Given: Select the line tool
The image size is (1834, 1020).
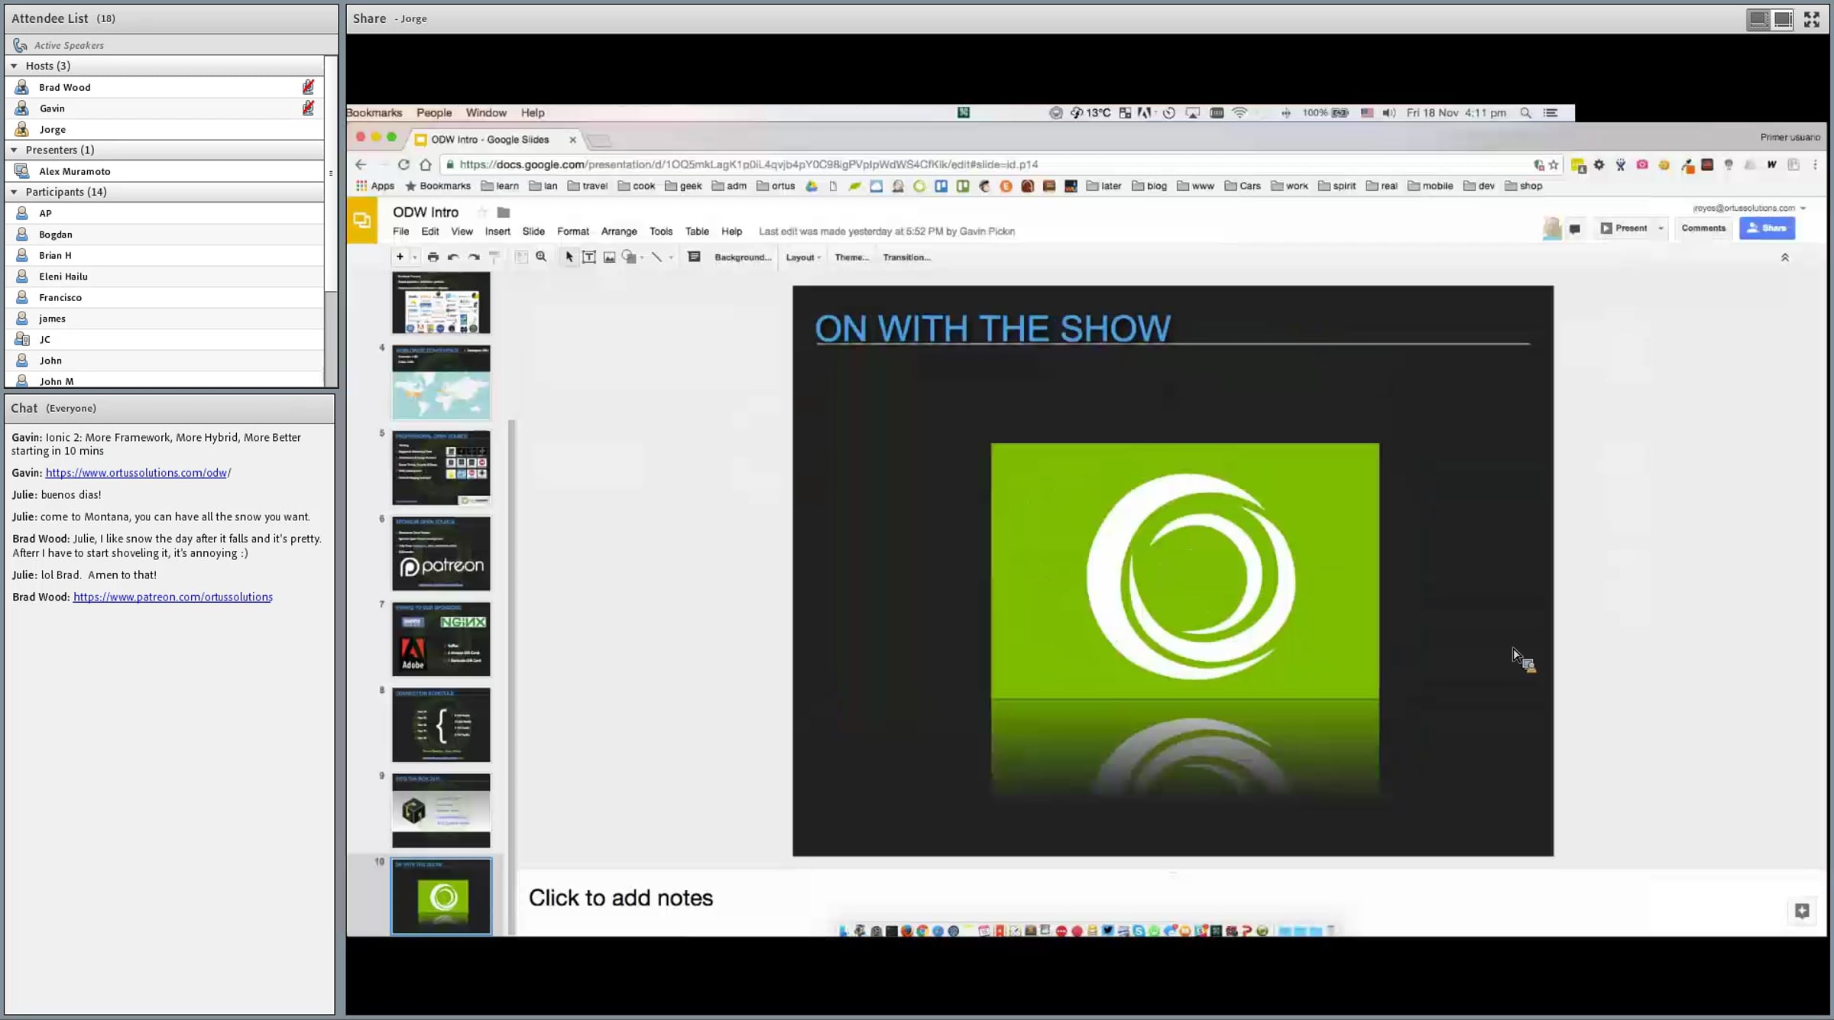Looking at the screenshot, I should click(x=656, y=257).
